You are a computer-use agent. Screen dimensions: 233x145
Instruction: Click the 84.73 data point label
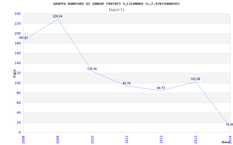[x=161, y=88]
